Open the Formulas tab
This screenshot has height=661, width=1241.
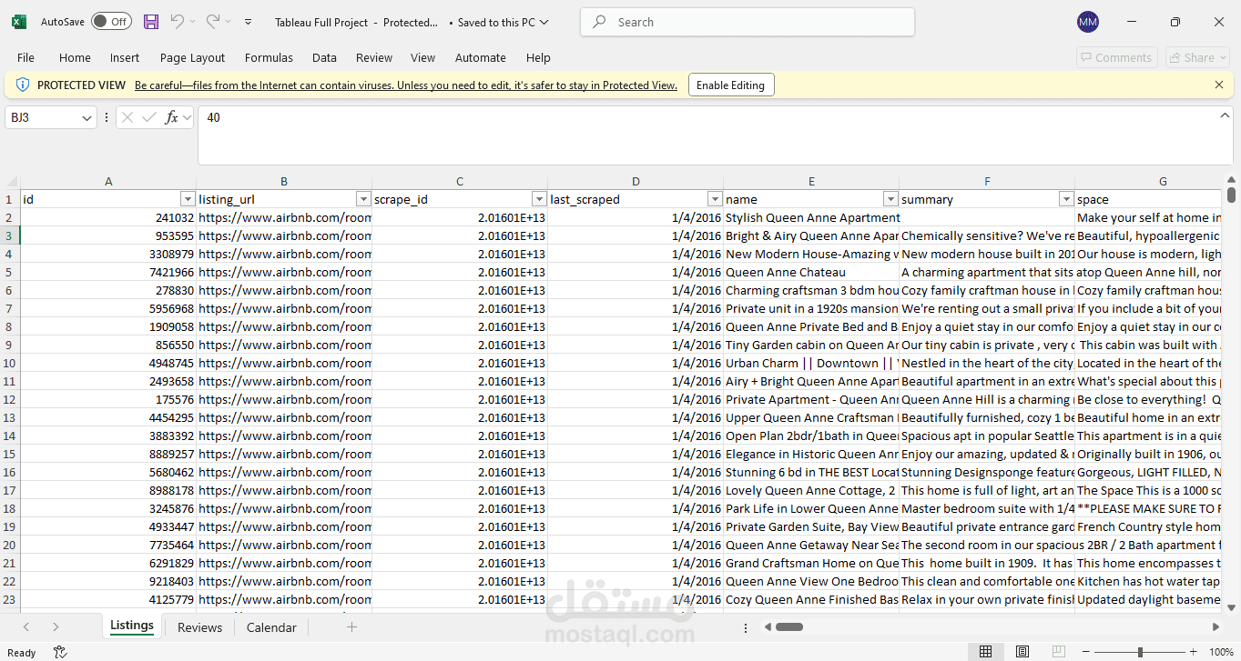(x=269, y=57)
